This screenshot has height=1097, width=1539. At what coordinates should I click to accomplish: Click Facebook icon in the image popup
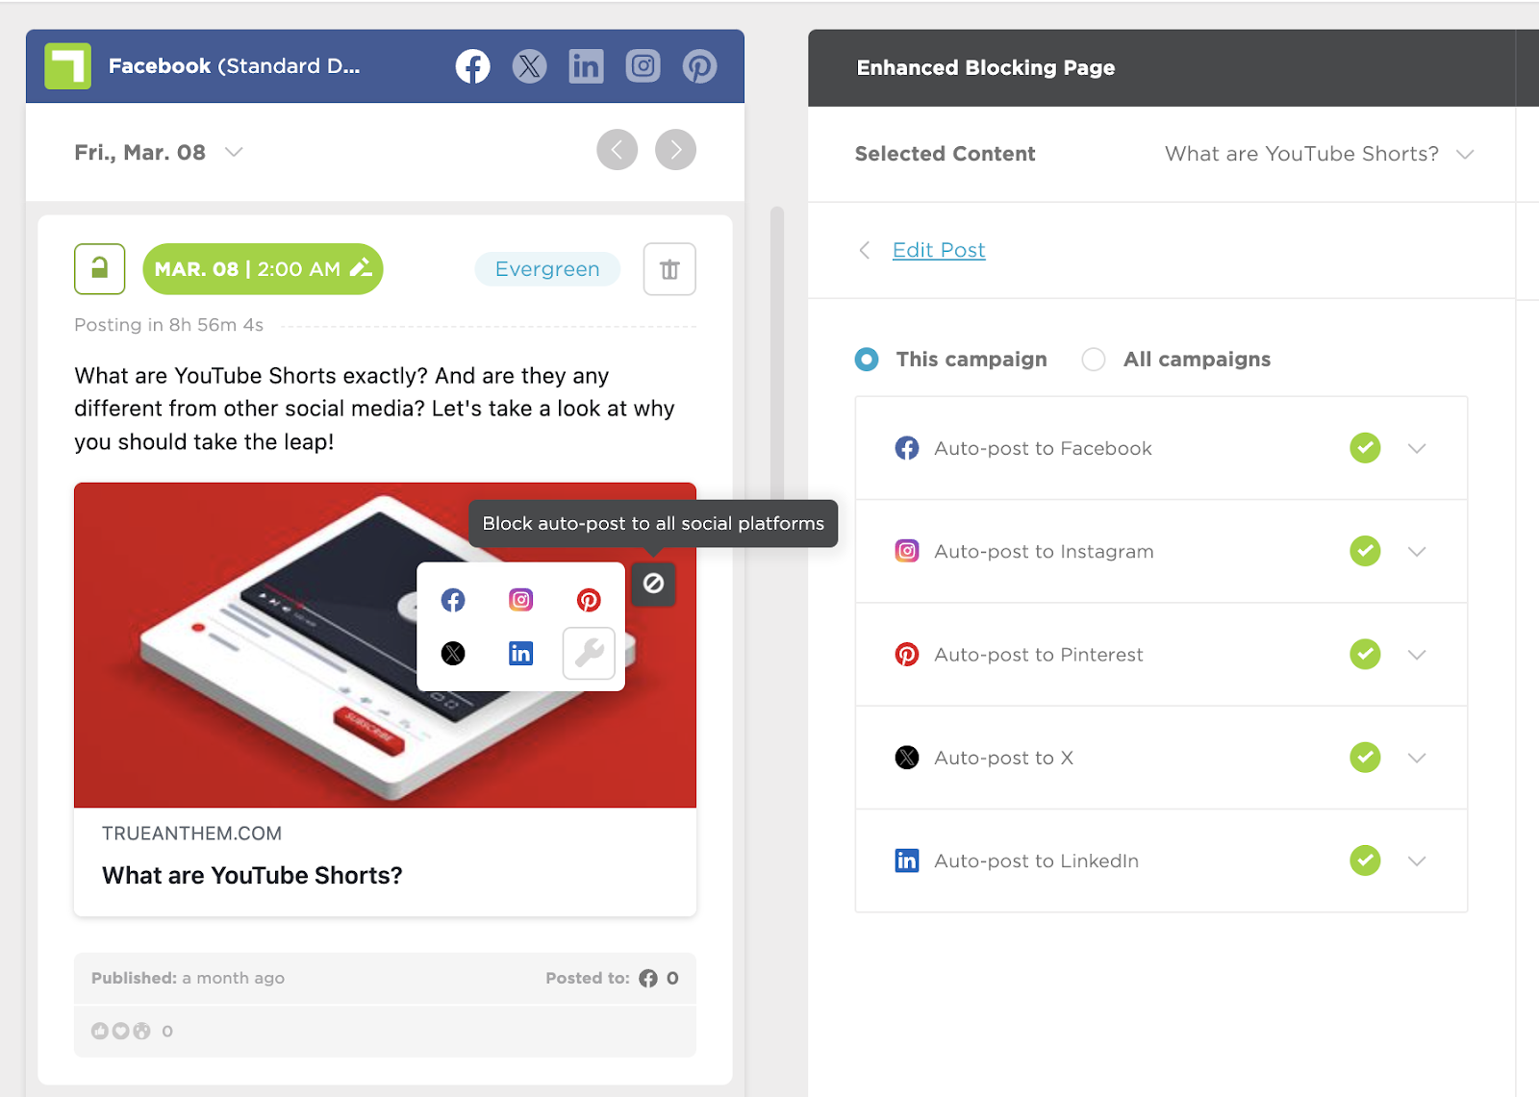click(x=453, y=600)
